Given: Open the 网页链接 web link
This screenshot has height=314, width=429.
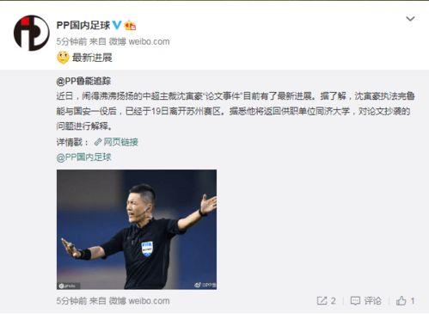Looking at the screenshot, I should pos(120,142).
